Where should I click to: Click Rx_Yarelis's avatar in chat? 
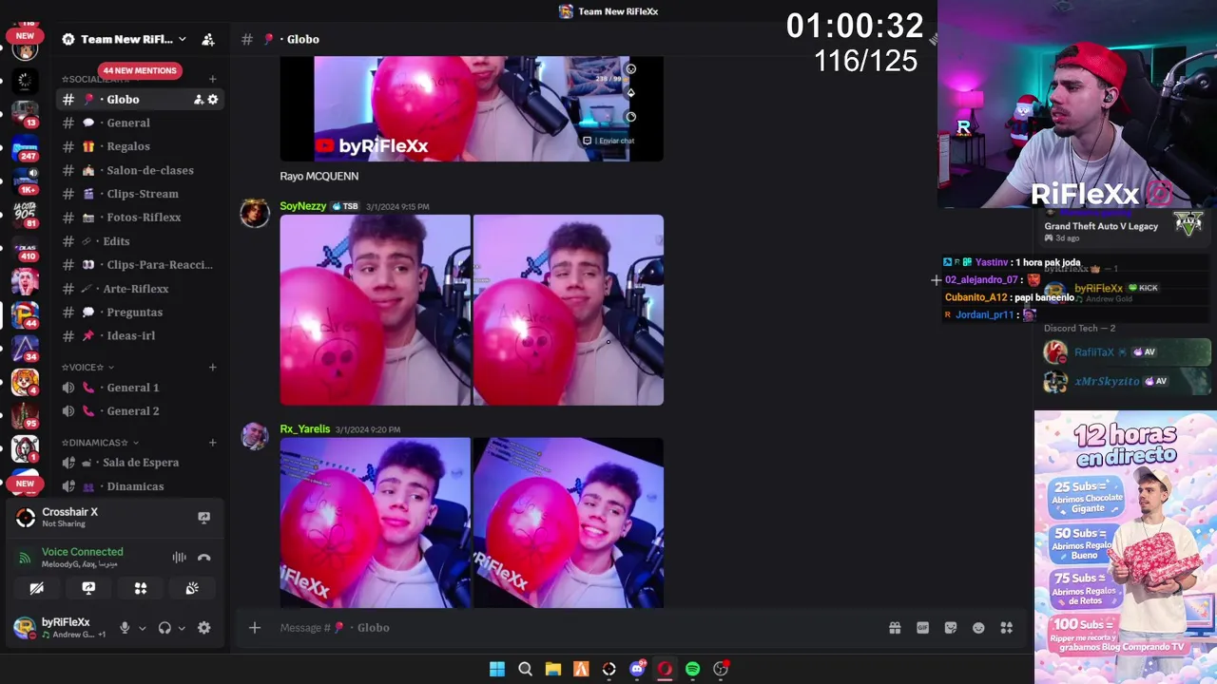point(255,436)
